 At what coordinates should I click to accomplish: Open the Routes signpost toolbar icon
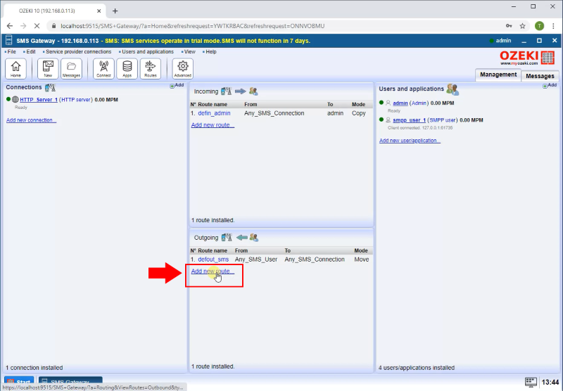pos(150,68)
